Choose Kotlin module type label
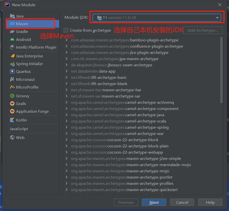This screenshot has width=229, height=211. [x=21, y=120]
